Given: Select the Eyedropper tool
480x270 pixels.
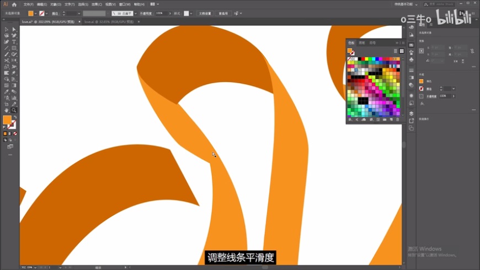Looking at the screenshot, I should click(x=7, y=91).
